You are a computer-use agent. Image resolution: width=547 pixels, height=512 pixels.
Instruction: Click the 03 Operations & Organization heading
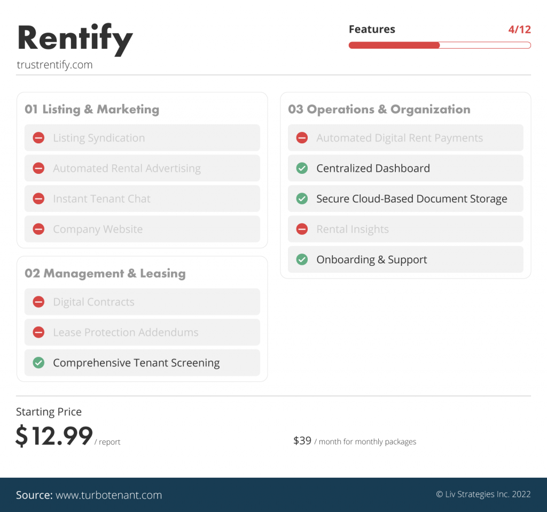[379, 109]
